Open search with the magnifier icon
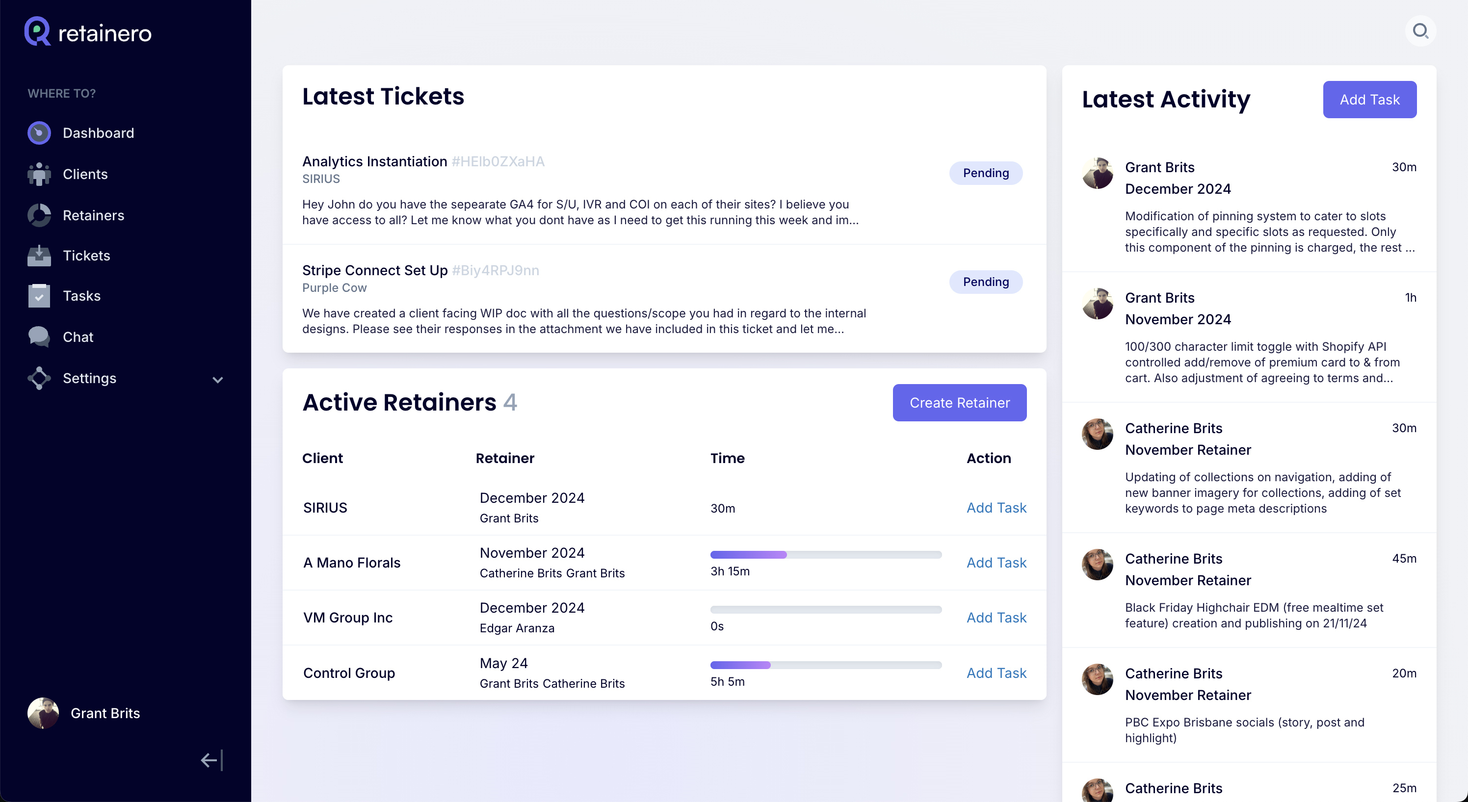 pyautogui.click(x=1420, y=31)
